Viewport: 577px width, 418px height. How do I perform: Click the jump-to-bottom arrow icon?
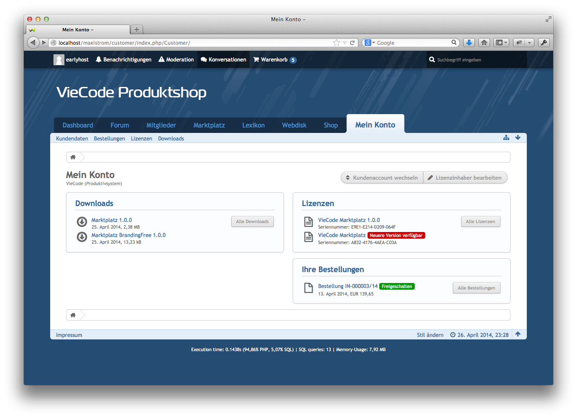[x=518, y=138]
